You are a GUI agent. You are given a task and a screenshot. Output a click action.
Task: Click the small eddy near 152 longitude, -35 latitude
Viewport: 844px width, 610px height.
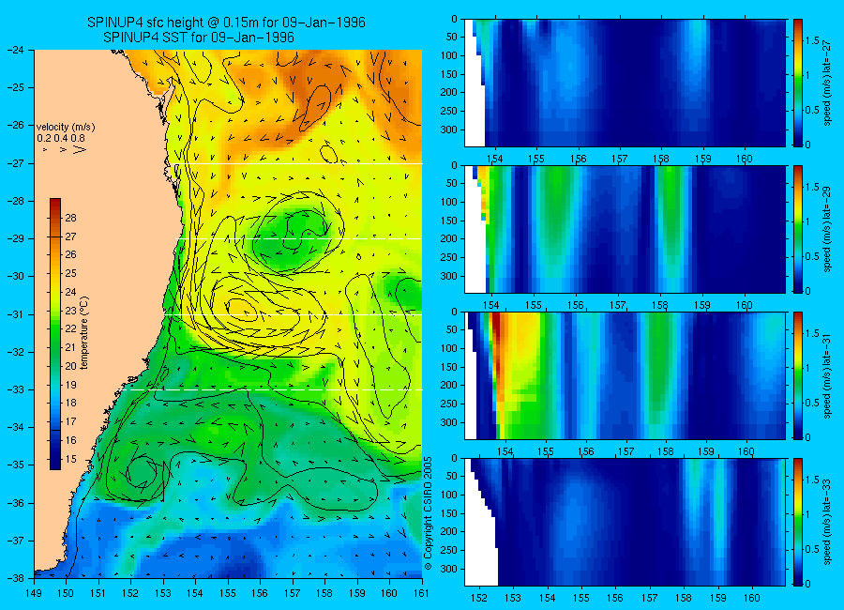142,474
